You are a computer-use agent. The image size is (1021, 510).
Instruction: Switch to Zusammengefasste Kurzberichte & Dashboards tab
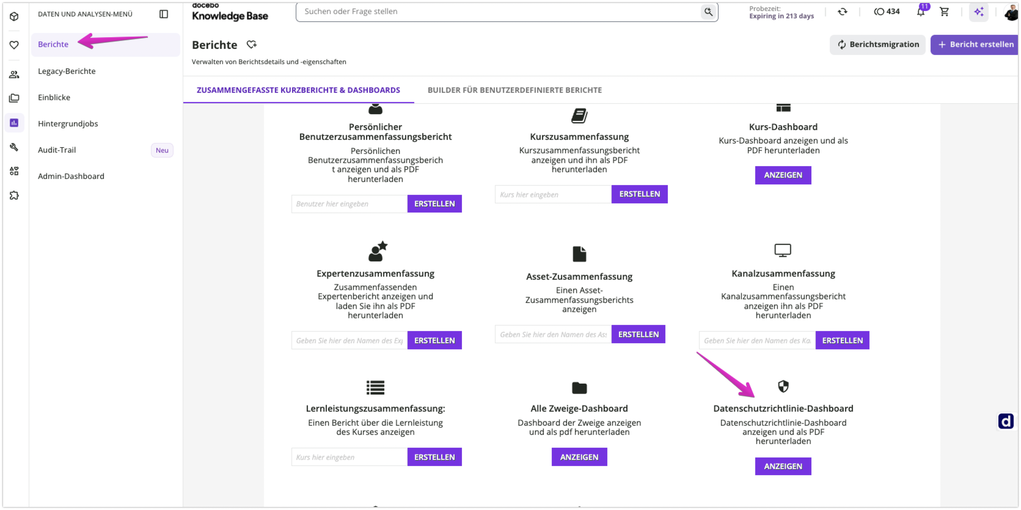pyautogui.click(x=298, y=90)
